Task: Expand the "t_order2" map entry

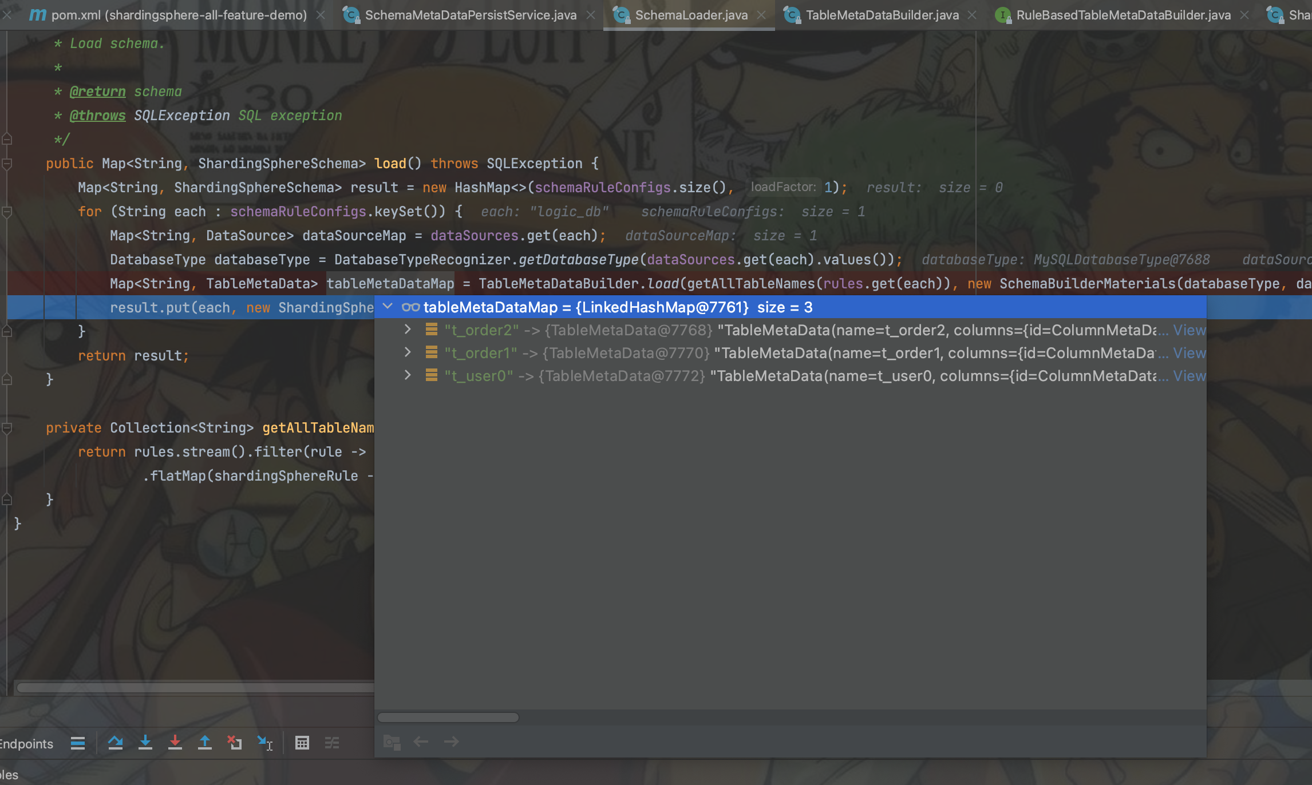Action: 408,330
